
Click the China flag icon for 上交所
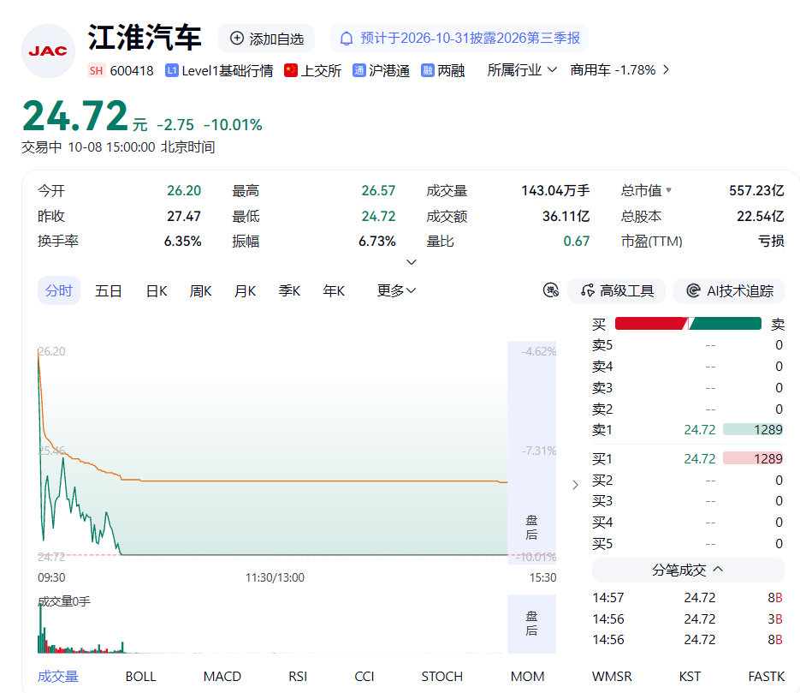(291, 70)
